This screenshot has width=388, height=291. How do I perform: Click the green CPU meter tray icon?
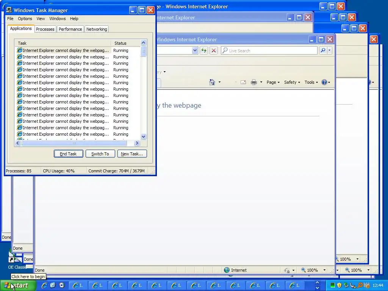[x=333, y=285]
